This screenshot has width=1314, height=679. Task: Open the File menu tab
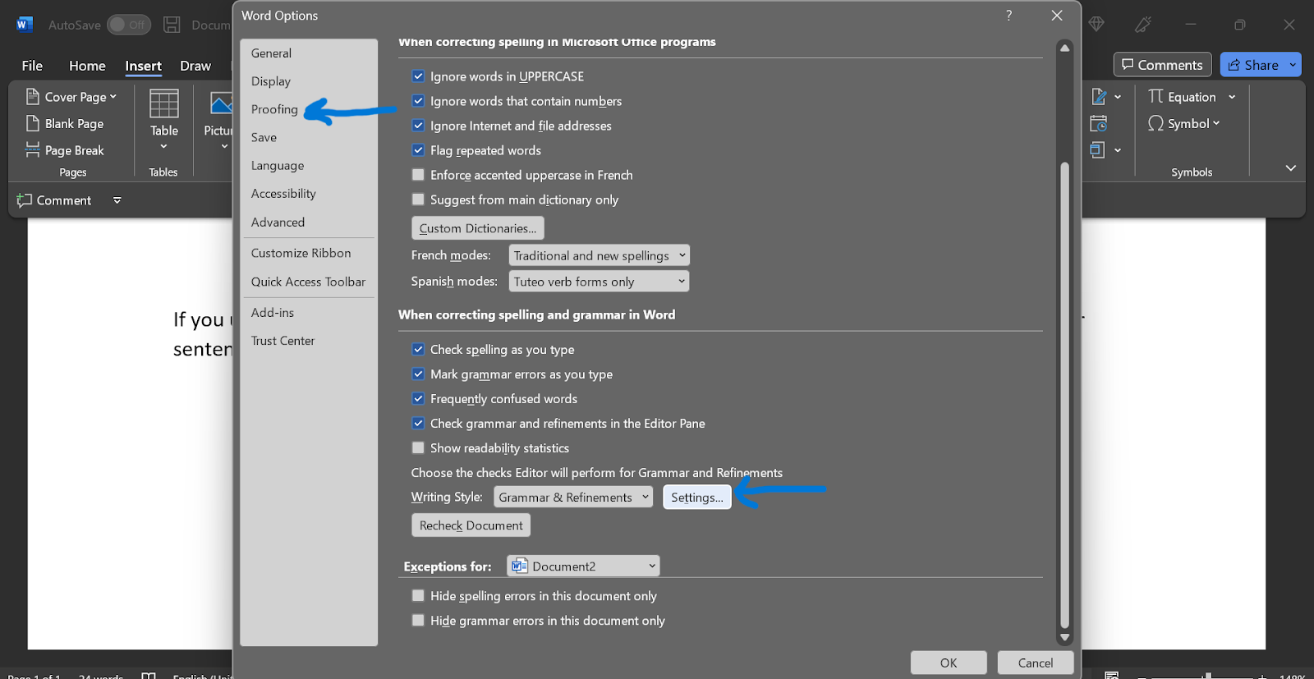32,66
